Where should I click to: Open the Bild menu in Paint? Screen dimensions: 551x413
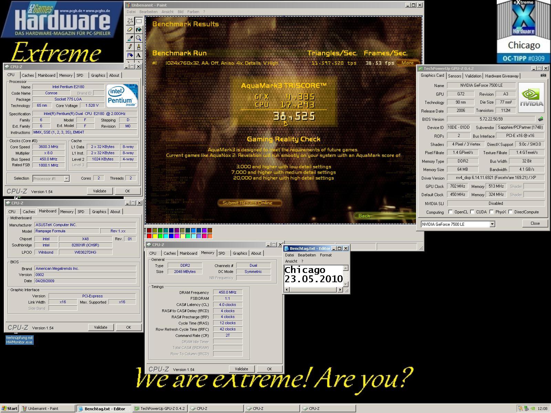180,12
